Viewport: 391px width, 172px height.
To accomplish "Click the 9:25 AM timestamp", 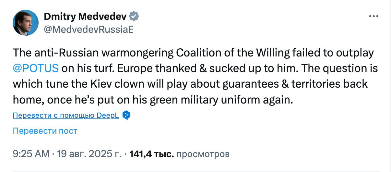I will 31,154.
